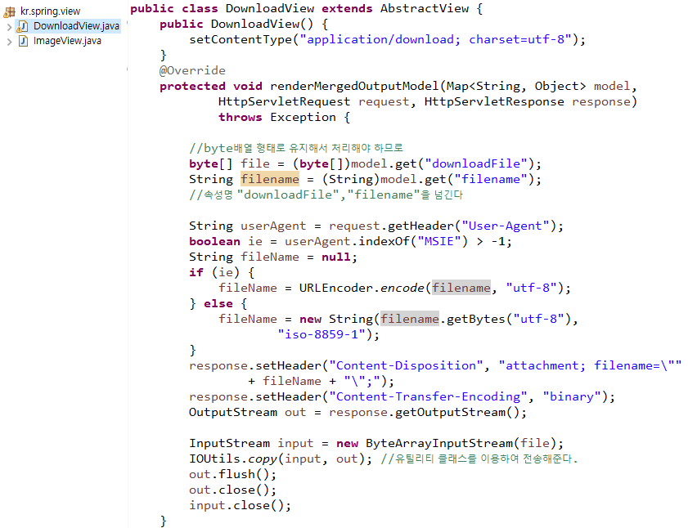The height and width of the screenshot is (528, 688).
Task: Open DownloadView.java in the explorer
Action: click(x=76, y=26)
